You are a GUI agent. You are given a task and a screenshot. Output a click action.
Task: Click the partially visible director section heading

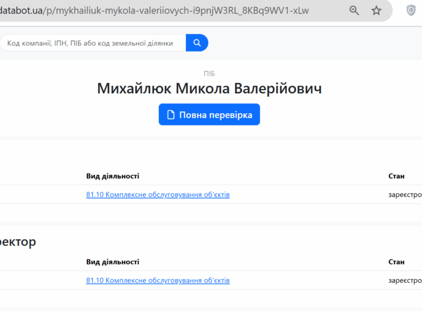18,242
